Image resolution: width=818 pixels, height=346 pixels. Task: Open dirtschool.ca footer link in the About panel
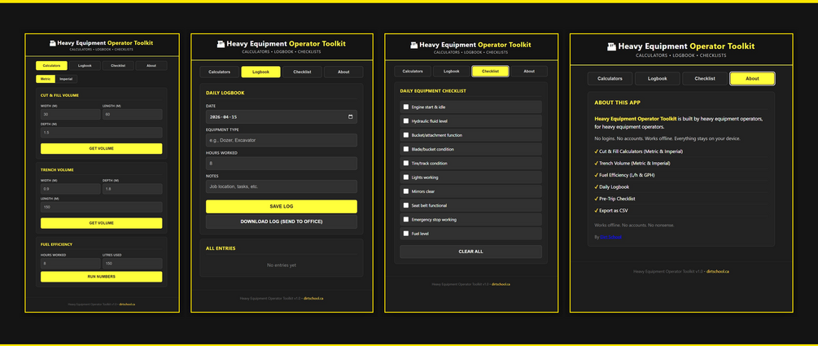click(x=718, y=271)
